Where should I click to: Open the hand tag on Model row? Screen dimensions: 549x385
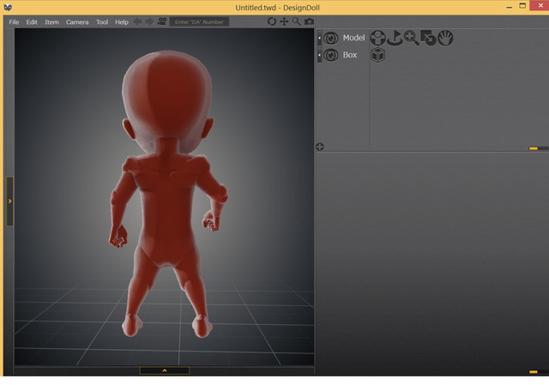445,38
